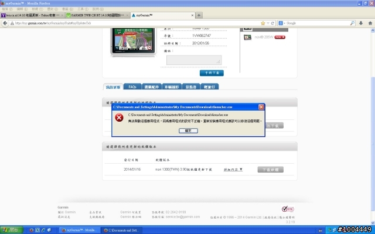The image size is (375, 234).
Task: Close the launcher.exe error dialog with X
Action: 261,107
